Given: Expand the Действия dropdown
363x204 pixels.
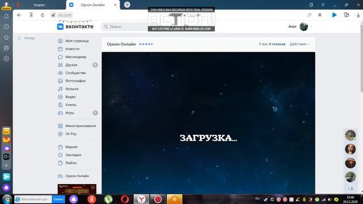Looking at the screenshot, I should click(x=299, y=44).
